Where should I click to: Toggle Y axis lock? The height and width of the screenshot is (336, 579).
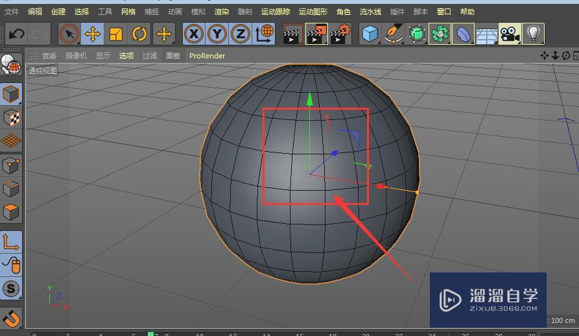(x=217, y=34)
